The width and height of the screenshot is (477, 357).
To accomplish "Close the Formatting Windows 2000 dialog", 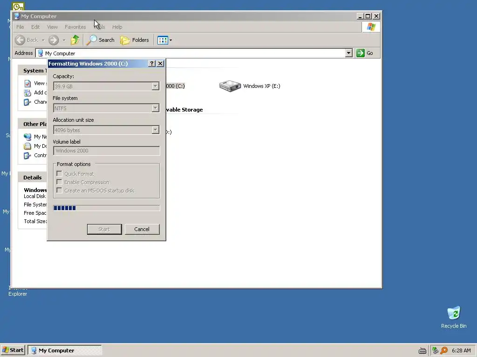I will click(x=160, y=63).
